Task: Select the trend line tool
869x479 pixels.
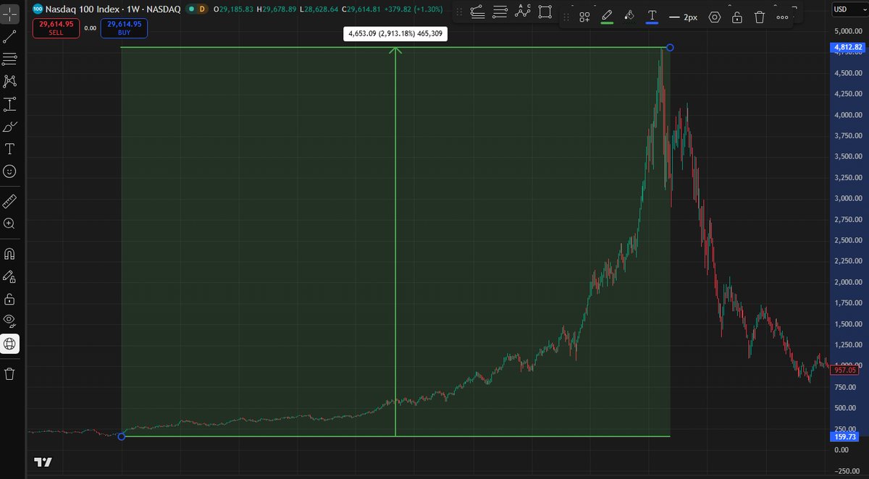Action: (x=10, y=37)
